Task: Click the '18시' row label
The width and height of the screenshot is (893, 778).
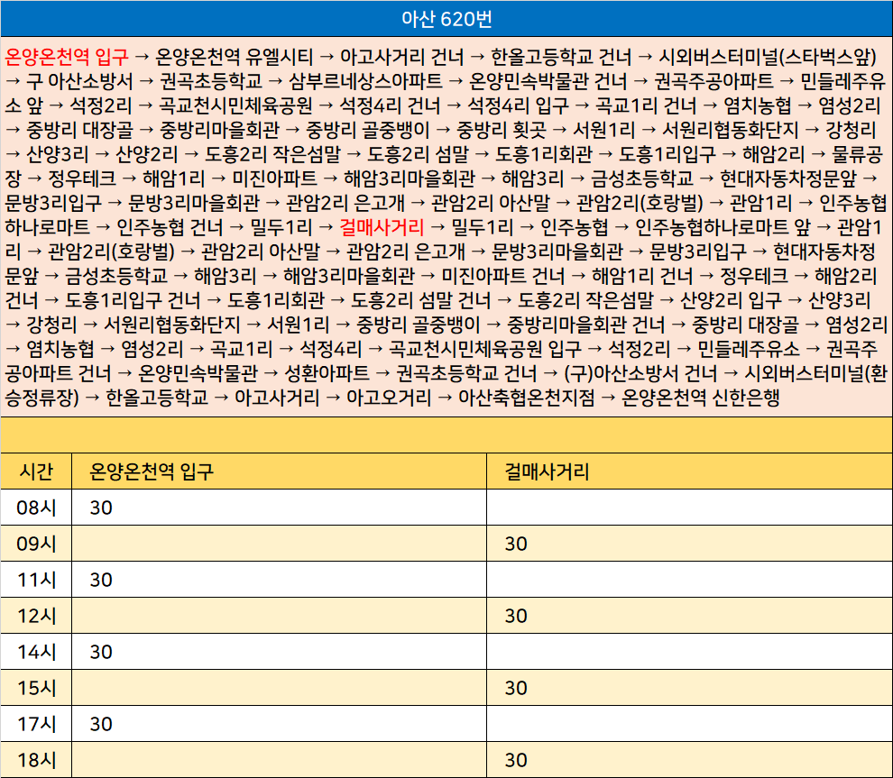Action: click(x=36, y=760)
